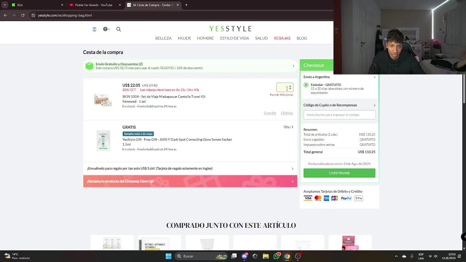Open Chrome from the taskbar
This screenshot has width=466, height=262.
click(287, 256)
